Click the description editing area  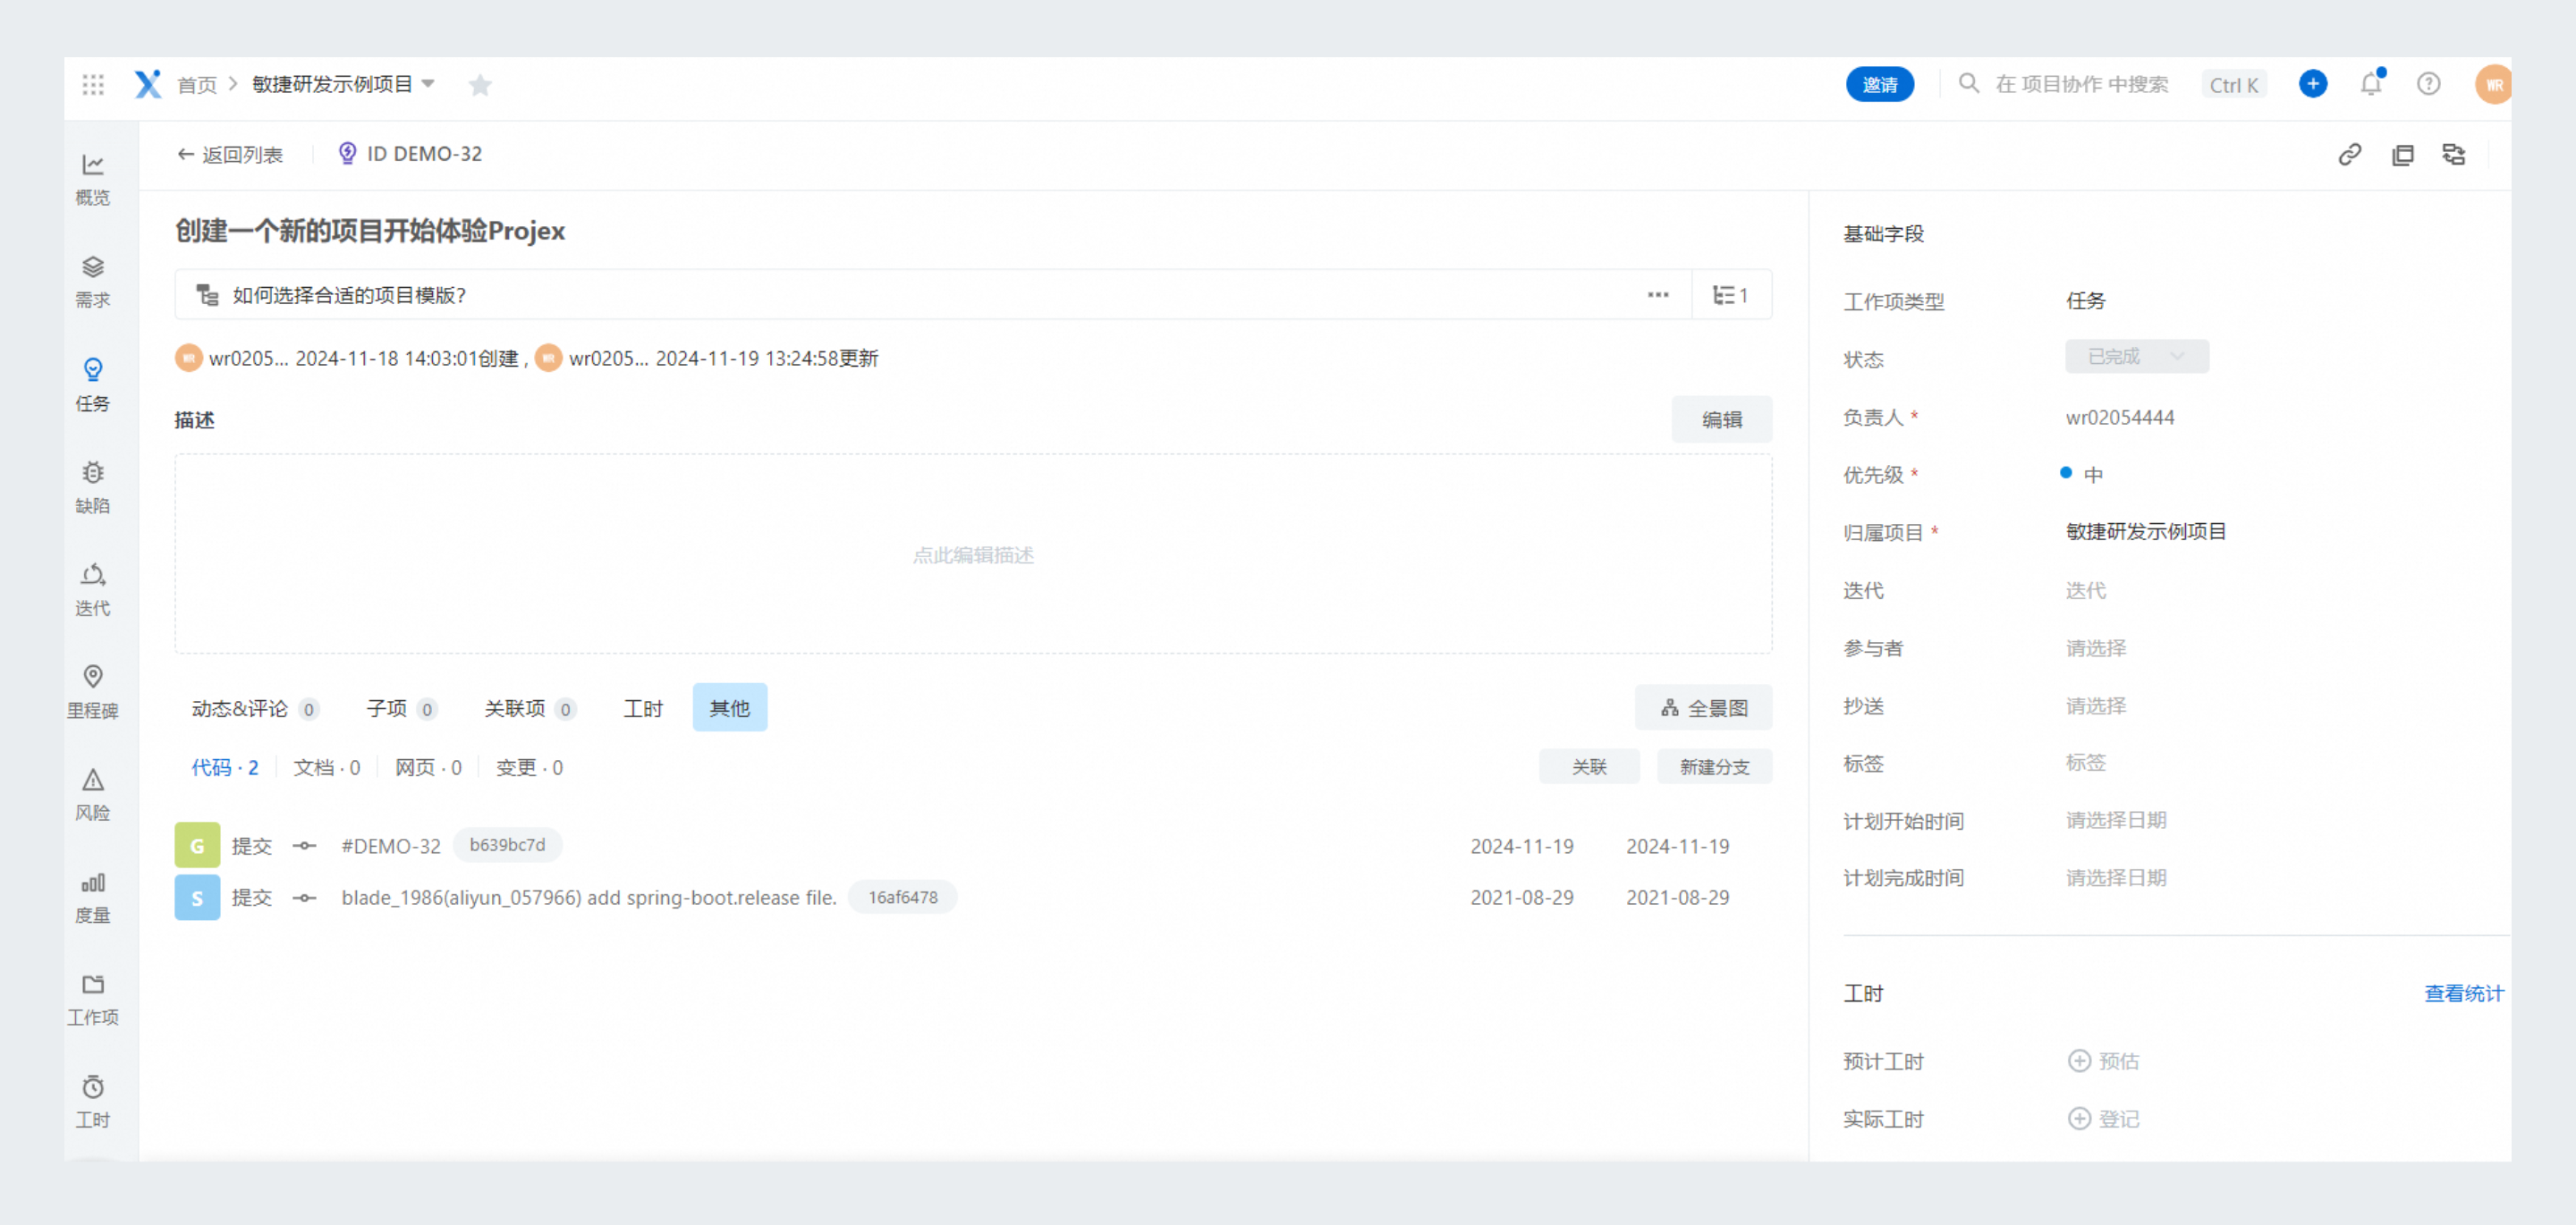point(973,555)
